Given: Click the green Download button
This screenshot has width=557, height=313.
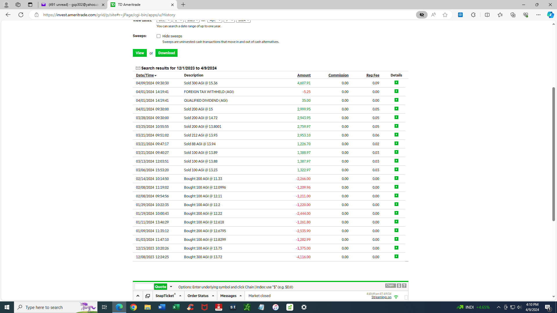Looking at the screenshot, I should (167, 53).
